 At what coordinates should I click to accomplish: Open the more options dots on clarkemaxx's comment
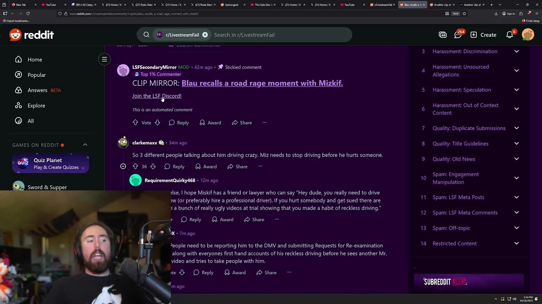[260, 166]
